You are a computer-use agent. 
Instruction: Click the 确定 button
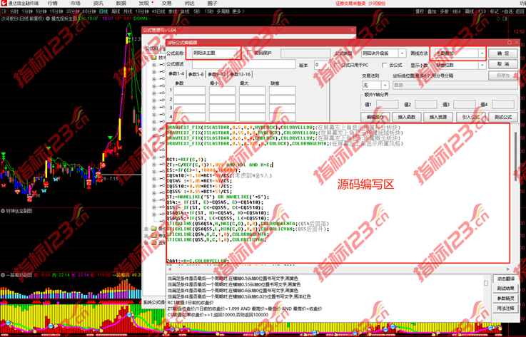503,53
